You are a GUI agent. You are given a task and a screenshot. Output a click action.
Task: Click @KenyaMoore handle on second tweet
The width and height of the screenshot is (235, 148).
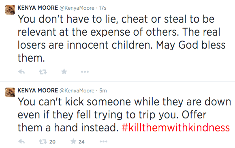[x=77, y=91]
